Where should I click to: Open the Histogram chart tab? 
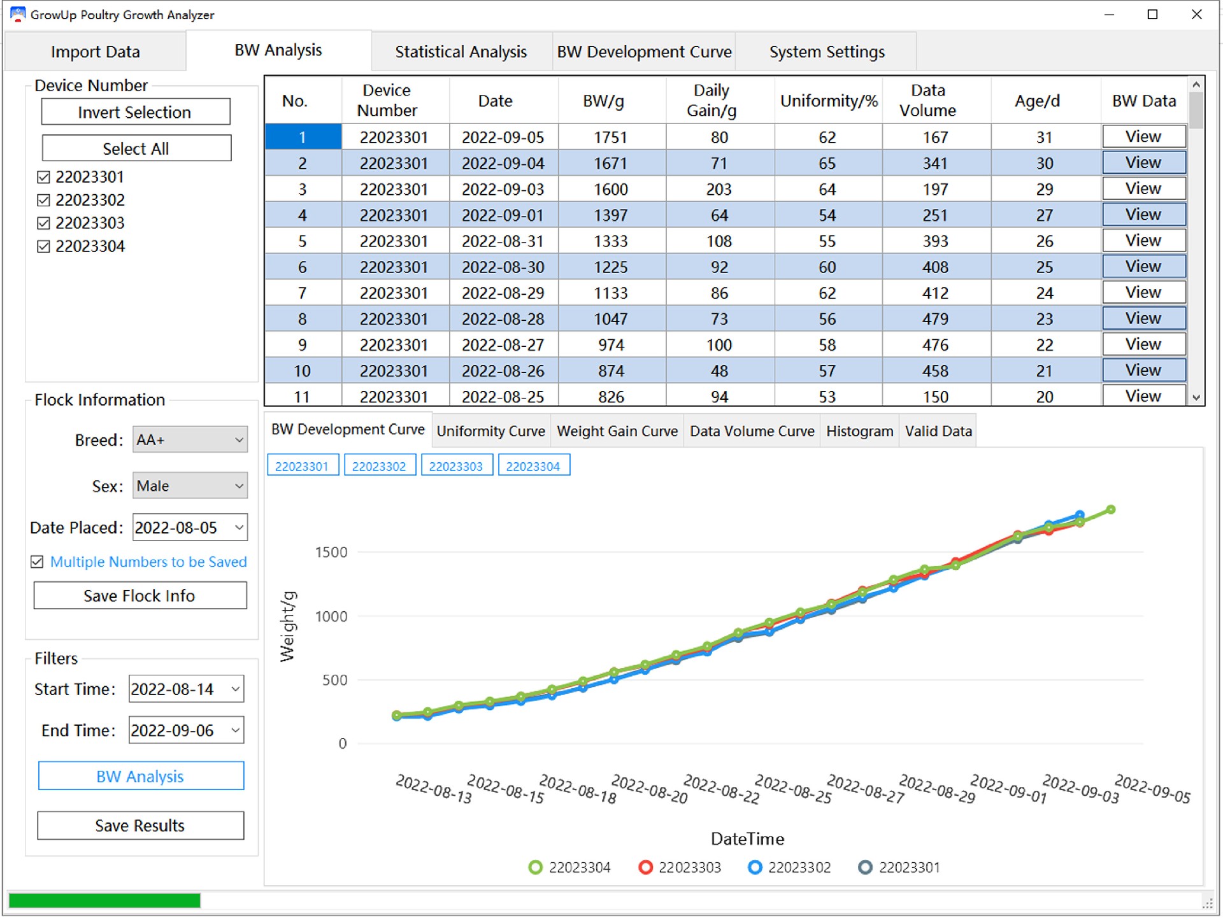(859, 431)
